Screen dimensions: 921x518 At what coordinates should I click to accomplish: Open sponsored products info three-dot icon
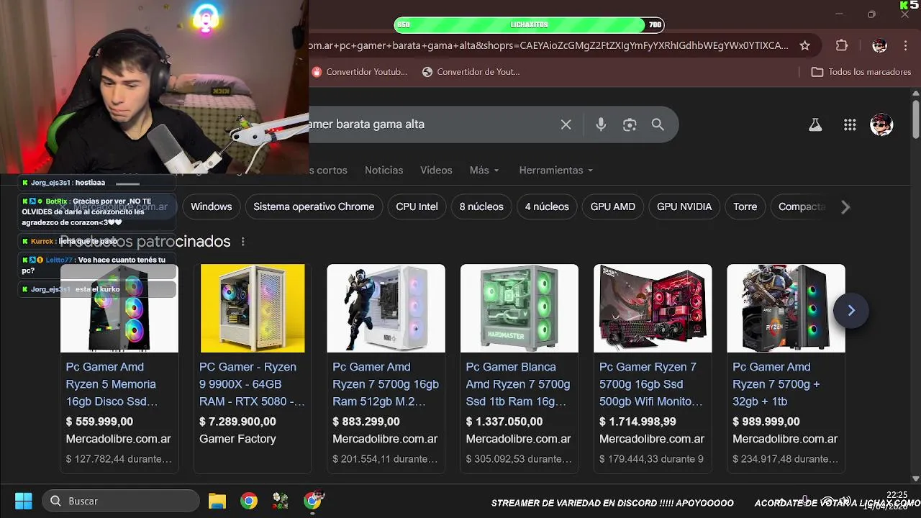click(242, 242)
